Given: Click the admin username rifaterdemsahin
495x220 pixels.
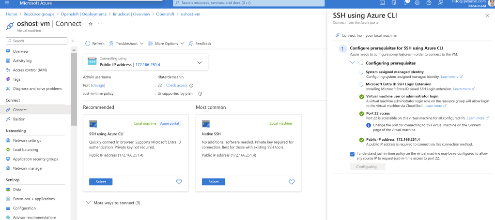Looking at the screenshot, I should (171, 77).
